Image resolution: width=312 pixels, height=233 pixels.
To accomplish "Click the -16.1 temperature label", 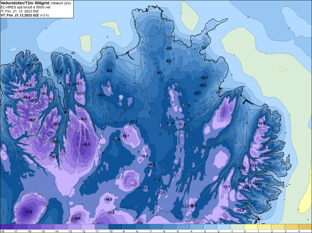I will tap(32, 120).
